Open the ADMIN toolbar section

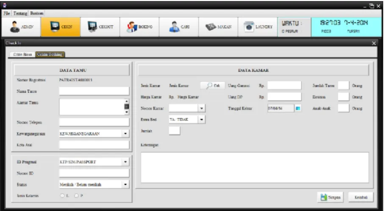point(21,27)
